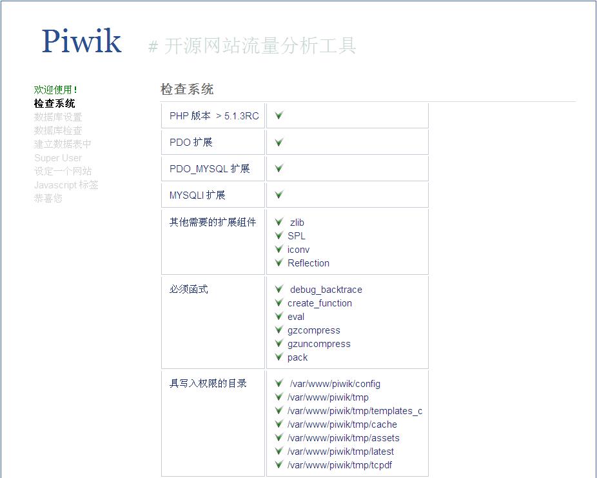Click the debug_backtrace text
The width and height of the screenshot is (597, 478).
point(326,290)
